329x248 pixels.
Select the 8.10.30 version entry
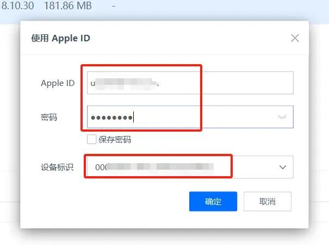[17, 5]
